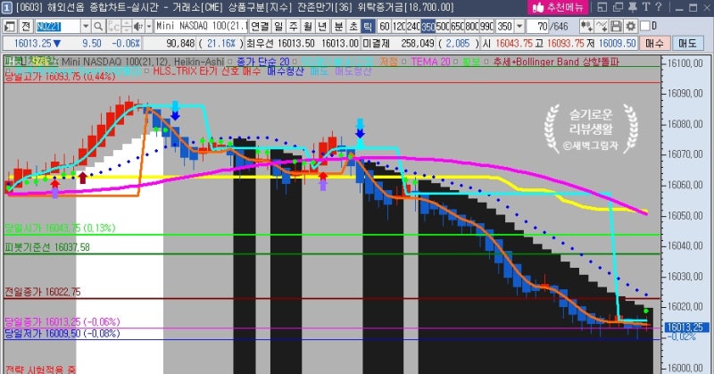Switch chart period to 년 (yearly)
This screenshot has width=714, height=374.
click(x=322, y=27)
